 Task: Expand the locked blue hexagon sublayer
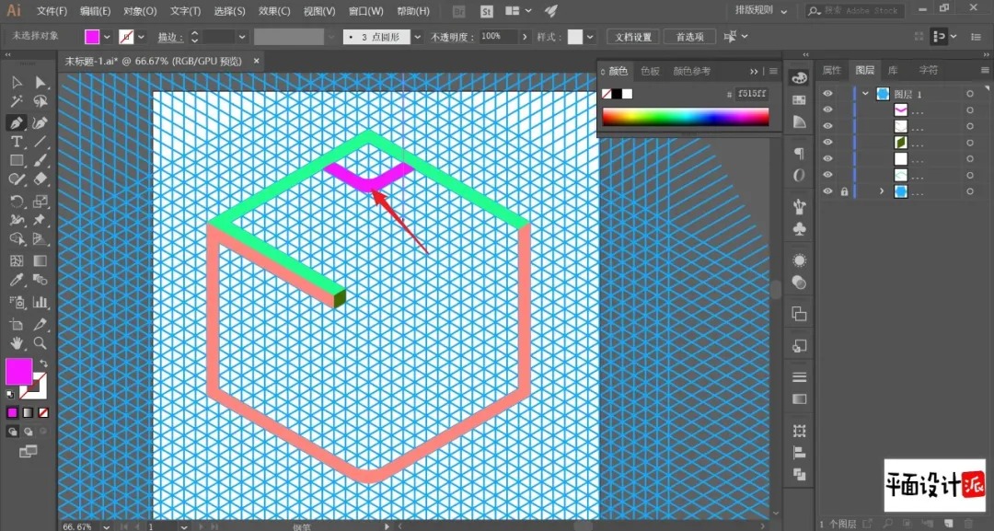click(881, 191)
